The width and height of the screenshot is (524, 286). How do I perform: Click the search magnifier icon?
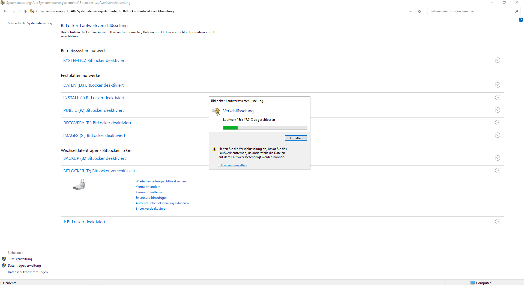516,11
